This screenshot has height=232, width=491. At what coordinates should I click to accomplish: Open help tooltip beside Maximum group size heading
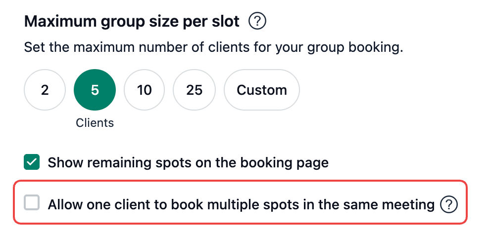(257, 22)
